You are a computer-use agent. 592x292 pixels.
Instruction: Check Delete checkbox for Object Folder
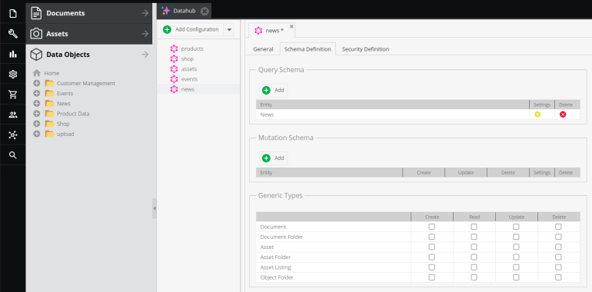pos(558,277)
